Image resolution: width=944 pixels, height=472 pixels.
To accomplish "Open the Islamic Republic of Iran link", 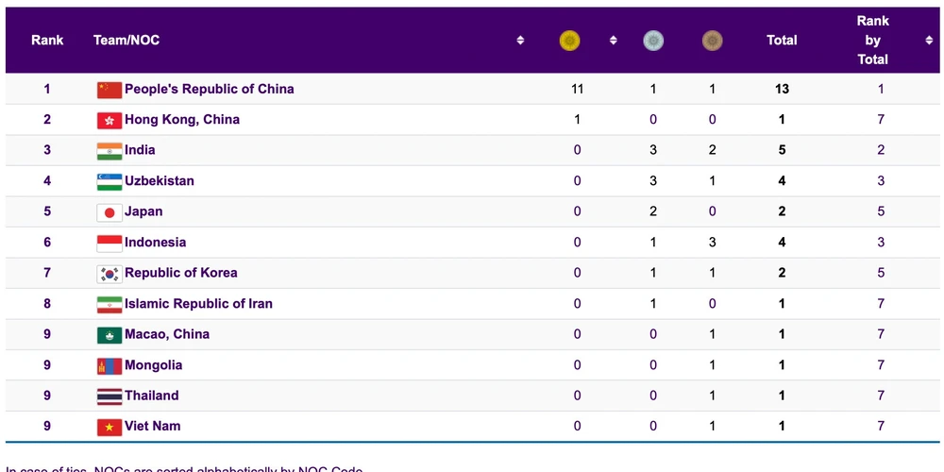I will point(198,304).
